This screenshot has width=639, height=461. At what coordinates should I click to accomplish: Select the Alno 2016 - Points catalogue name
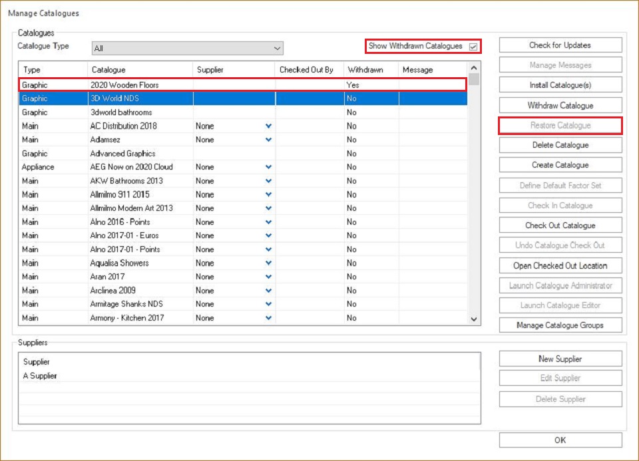point(120,222)
